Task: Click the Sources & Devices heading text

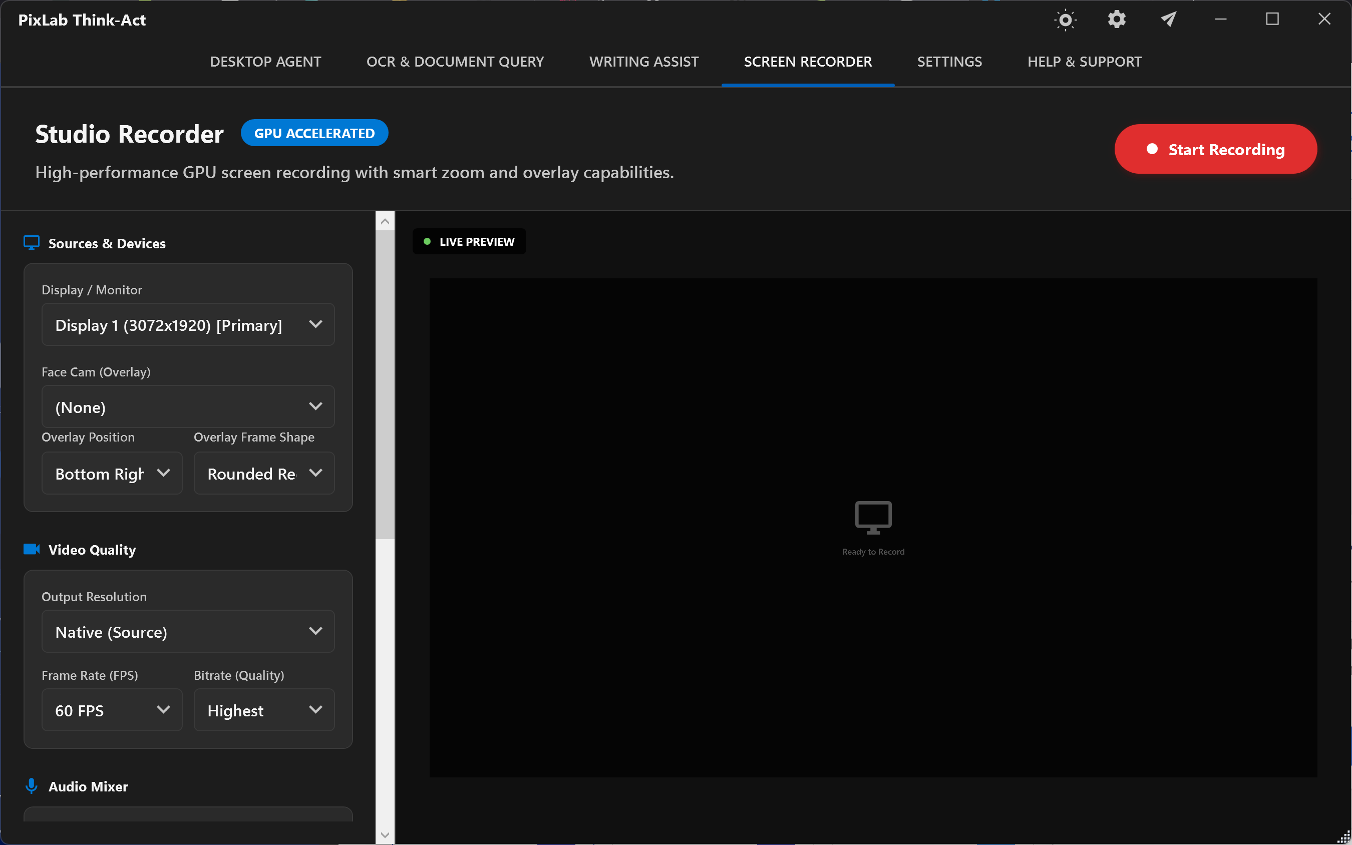Action: click(107, 243)
